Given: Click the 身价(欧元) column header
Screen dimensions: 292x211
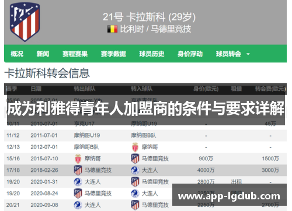Looking at the screenshot, I should point(206,89).
